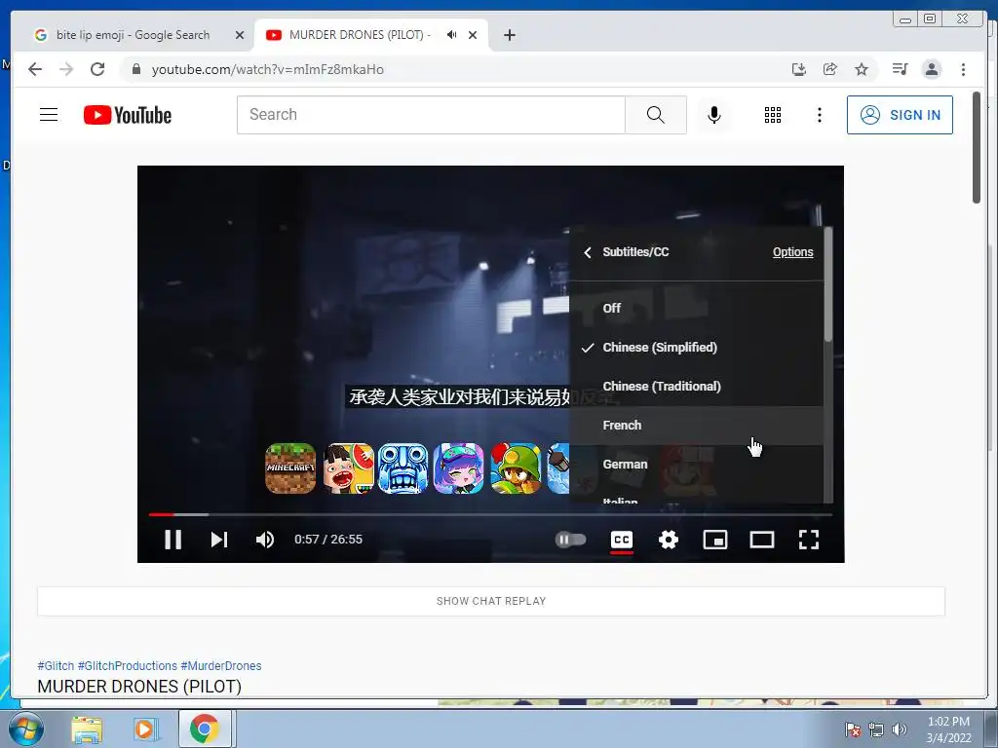The image size is (998, 748).
Task: Choose French subtitles
Action: click(696, 425)
